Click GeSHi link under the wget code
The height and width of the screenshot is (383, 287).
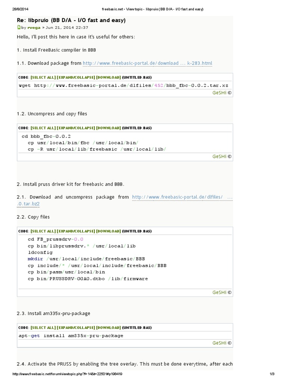219,93
